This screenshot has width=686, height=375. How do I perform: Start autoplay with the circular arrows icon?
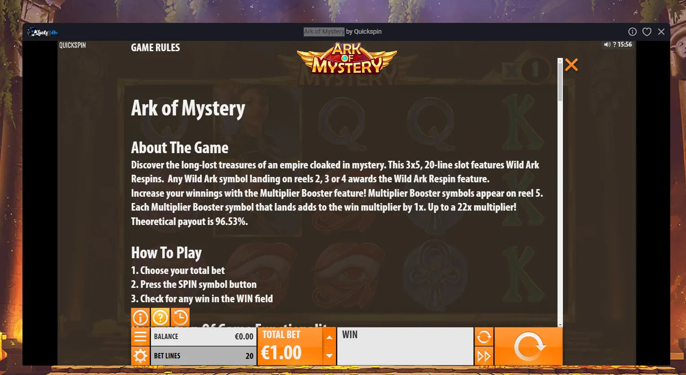click(484, 336)
